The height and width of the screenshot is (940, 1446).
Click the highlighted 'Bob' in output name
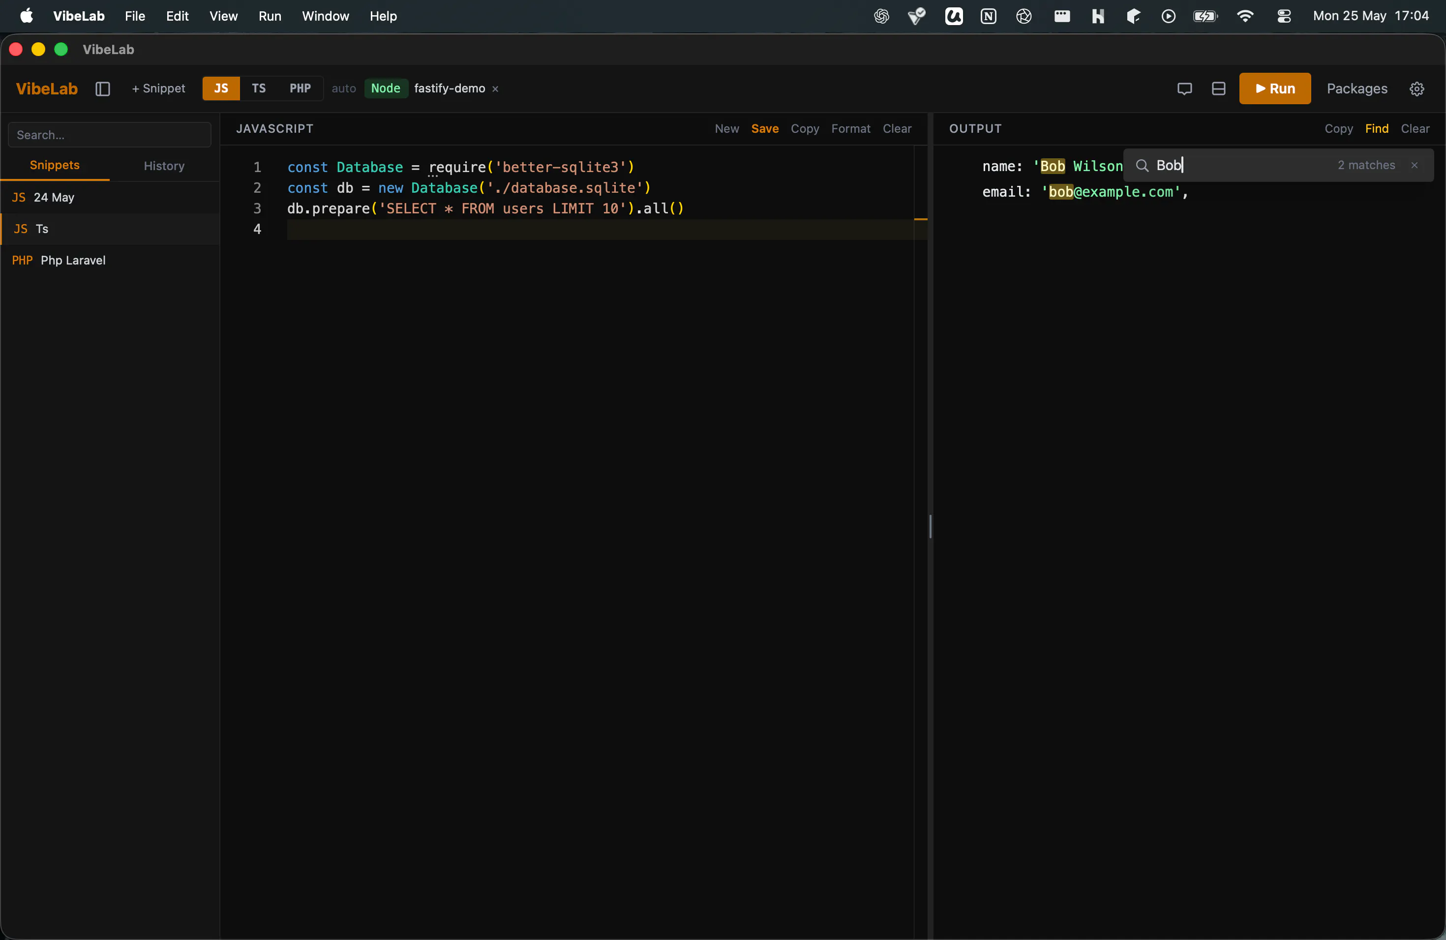(1053, 166)
